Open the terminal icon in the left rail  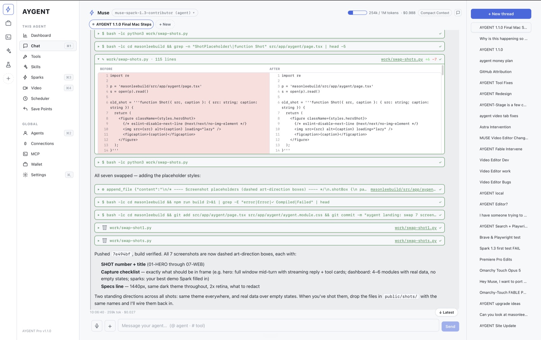tap(8, 37)
